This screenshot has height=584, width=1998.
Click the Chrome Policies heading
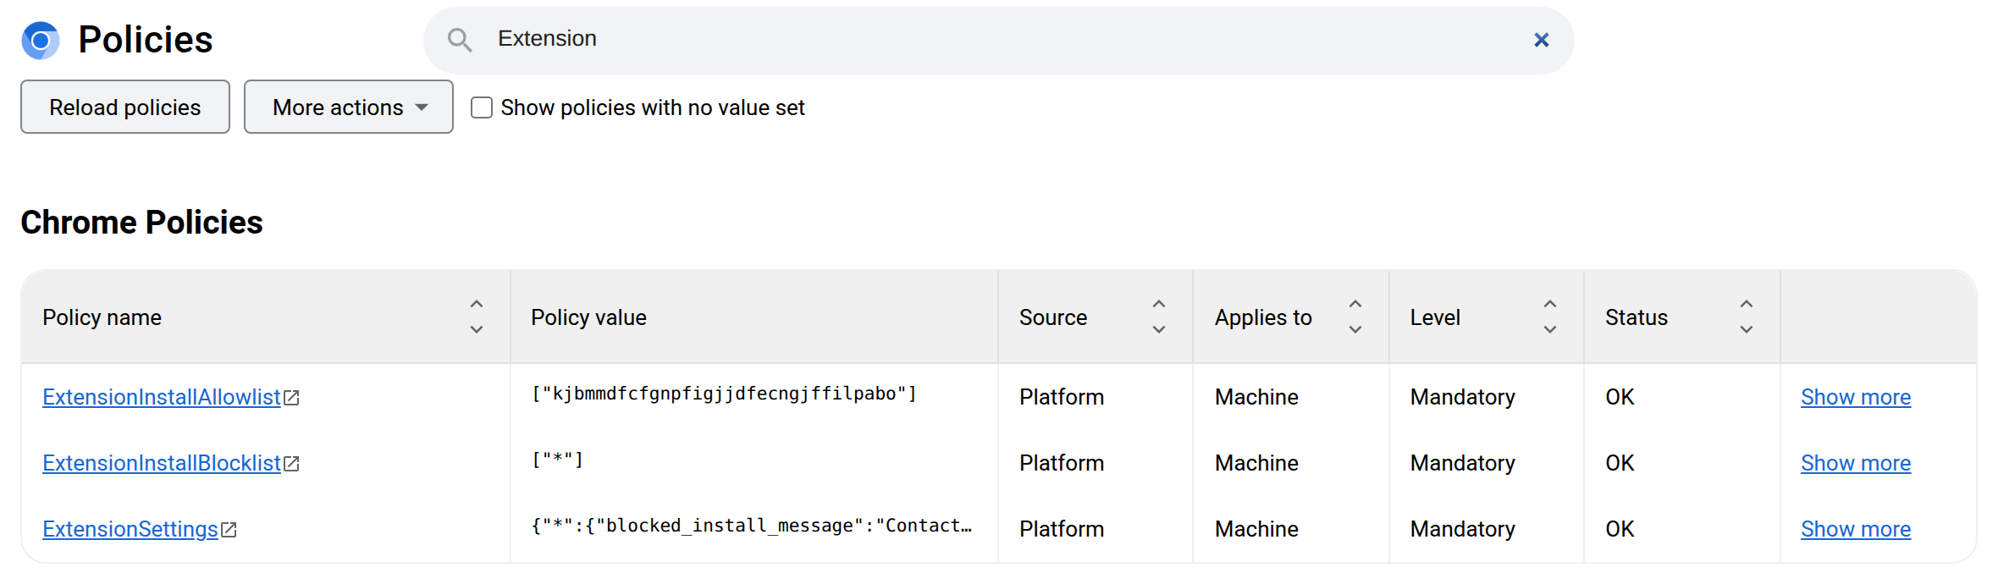tap(141, 222)
